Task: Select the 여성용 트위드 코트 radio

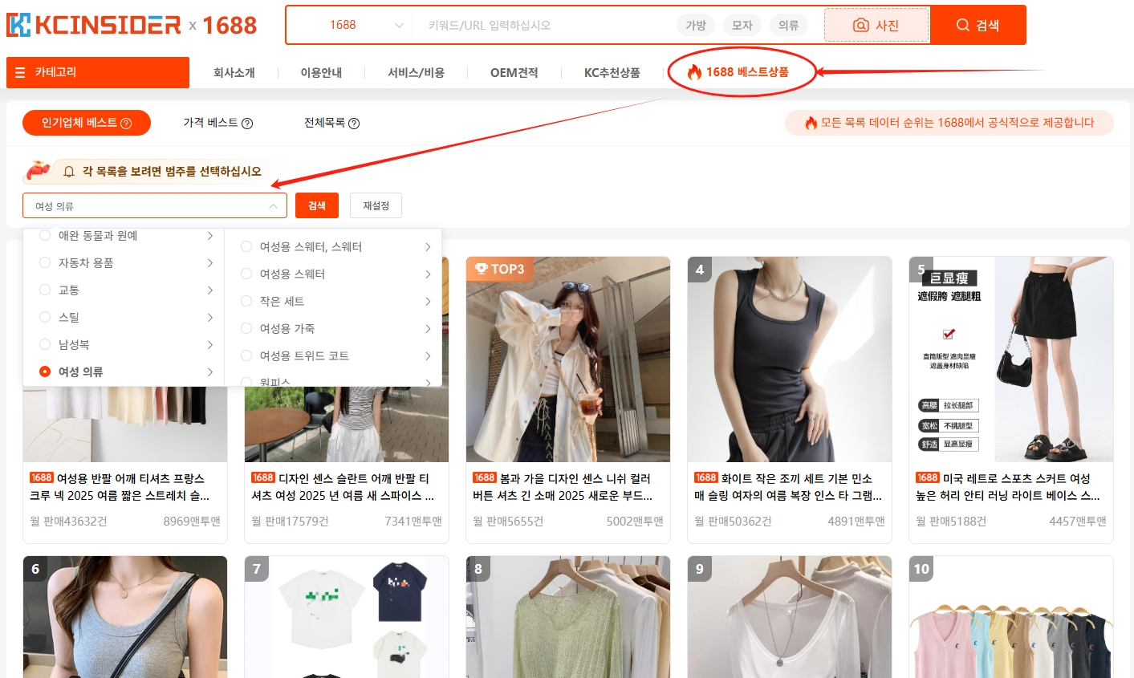Action: (x=246, y=356)
